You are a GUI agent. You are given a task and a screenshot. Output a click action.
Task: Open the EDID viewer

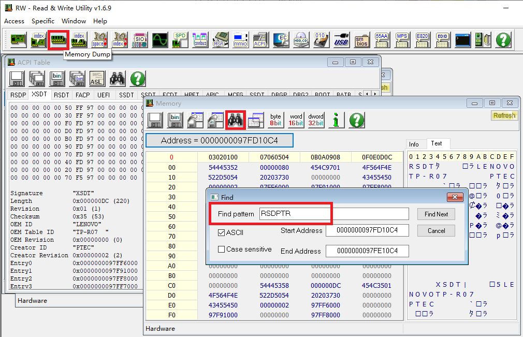(442, 39)
